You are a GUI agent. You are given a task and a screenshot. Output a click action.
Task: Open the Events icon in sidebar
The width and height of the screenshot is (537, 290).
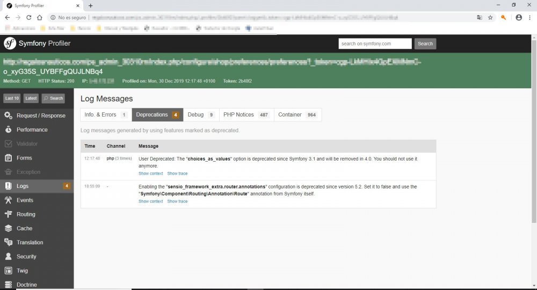[9, 200]
